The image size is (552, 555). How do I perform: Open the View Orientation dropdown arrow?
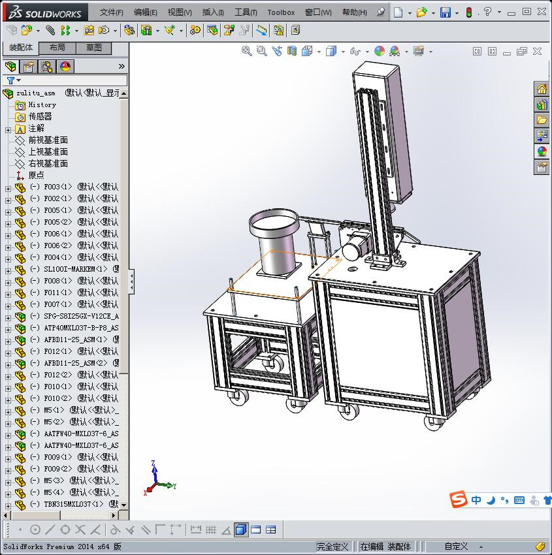319,52
